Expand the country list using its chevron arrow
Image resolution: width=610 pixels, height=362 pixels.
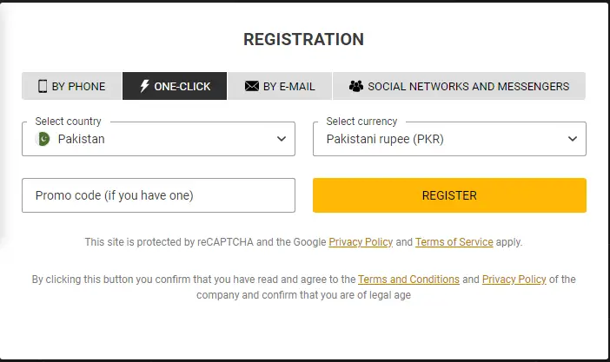282,139
